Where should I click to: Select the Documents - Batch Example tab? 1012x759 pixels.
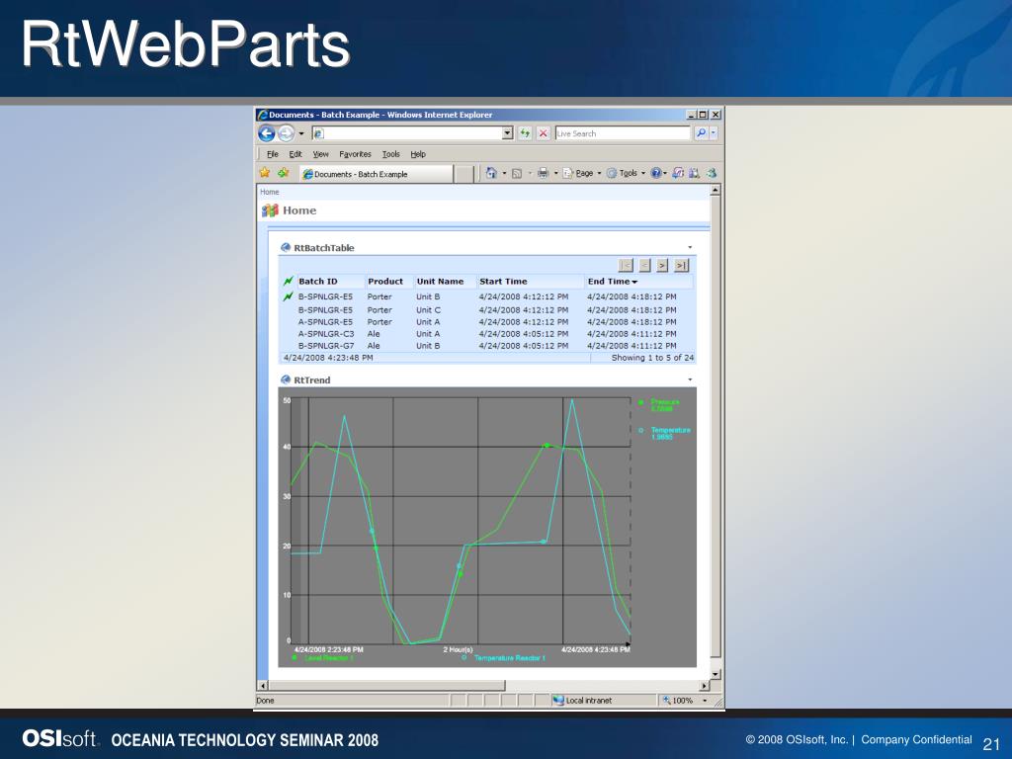tap(376, 174)
